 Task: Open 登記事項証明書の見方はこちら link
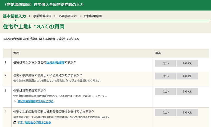(x=36, y=101)
